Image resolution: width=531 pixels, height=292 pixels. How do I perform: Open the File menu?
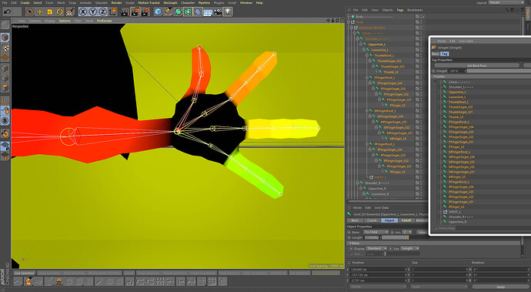(5, 3)
